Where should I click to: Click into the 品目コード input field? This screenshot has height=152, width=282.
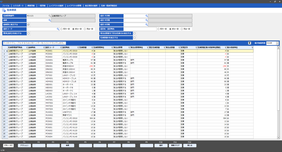(x=41, y=29)
